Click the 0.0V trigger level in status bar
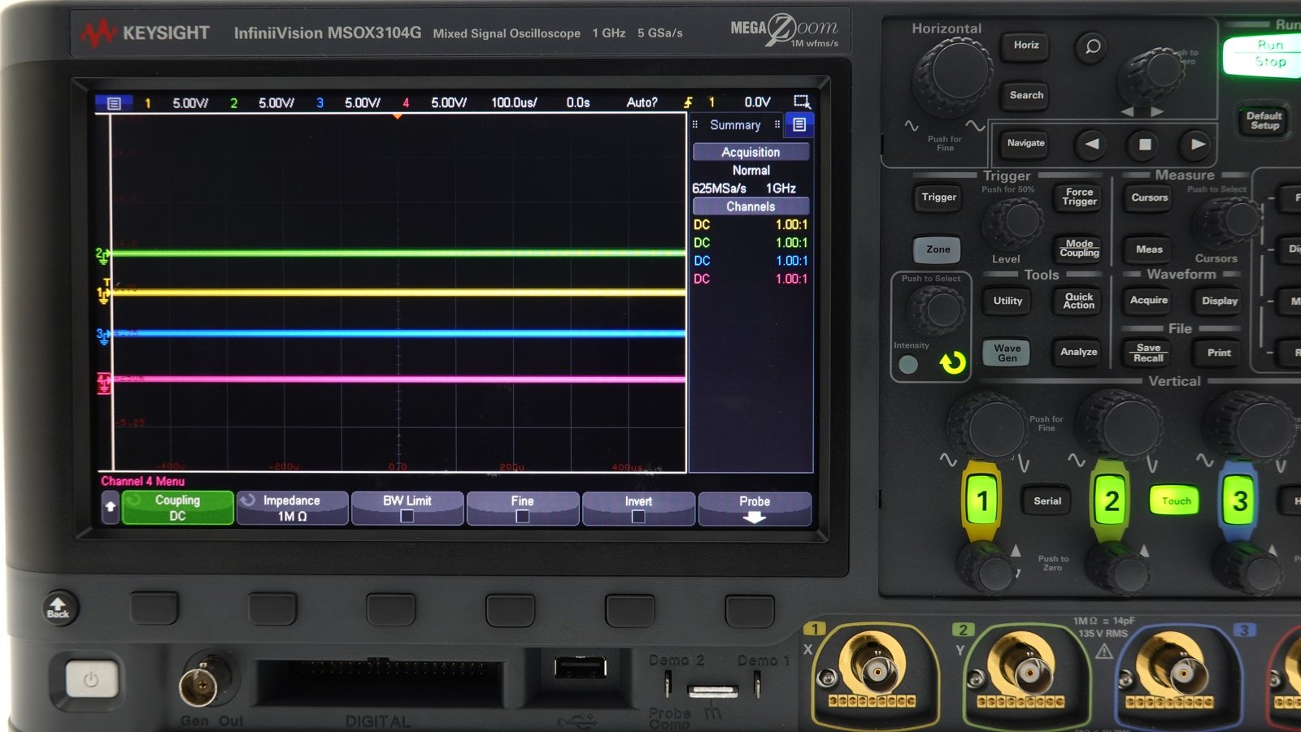 (757, 102)
